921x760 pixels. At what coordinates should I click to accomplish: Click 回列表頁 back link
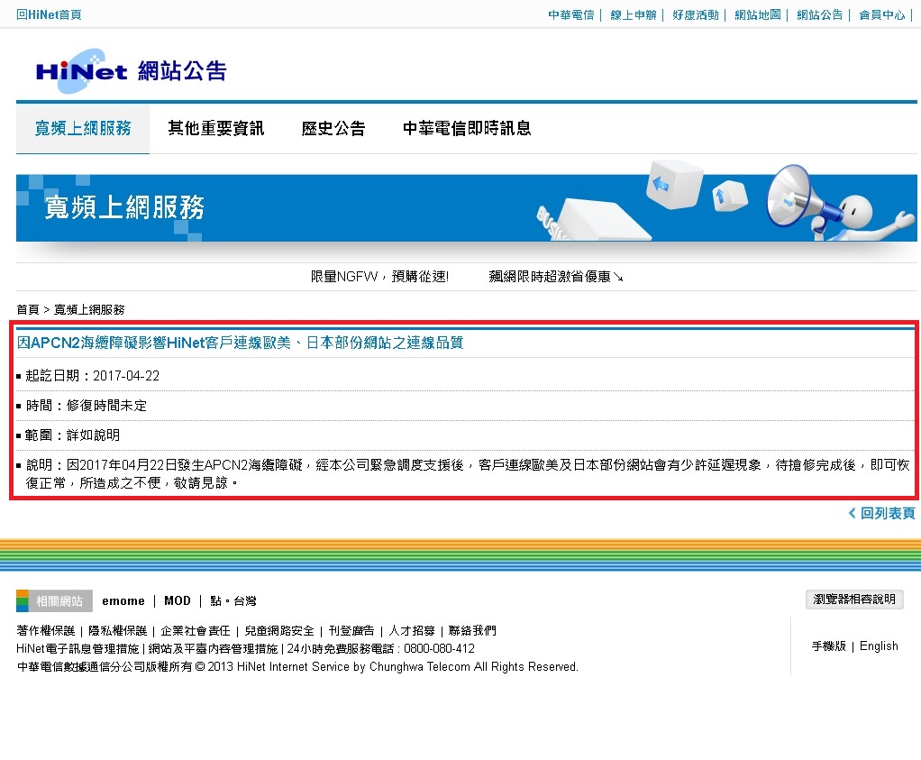(x=881, y=513)
